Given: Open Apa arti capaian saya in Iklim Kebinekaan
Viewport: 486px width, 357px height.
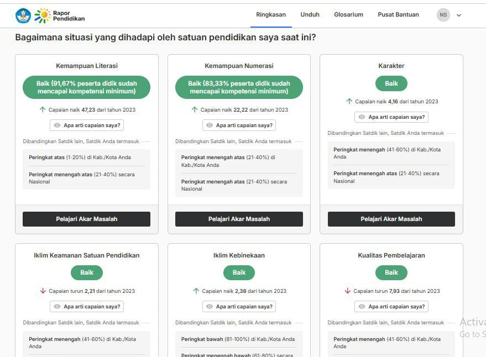Looking at the screenshot, I should click(x=239, y=307).
